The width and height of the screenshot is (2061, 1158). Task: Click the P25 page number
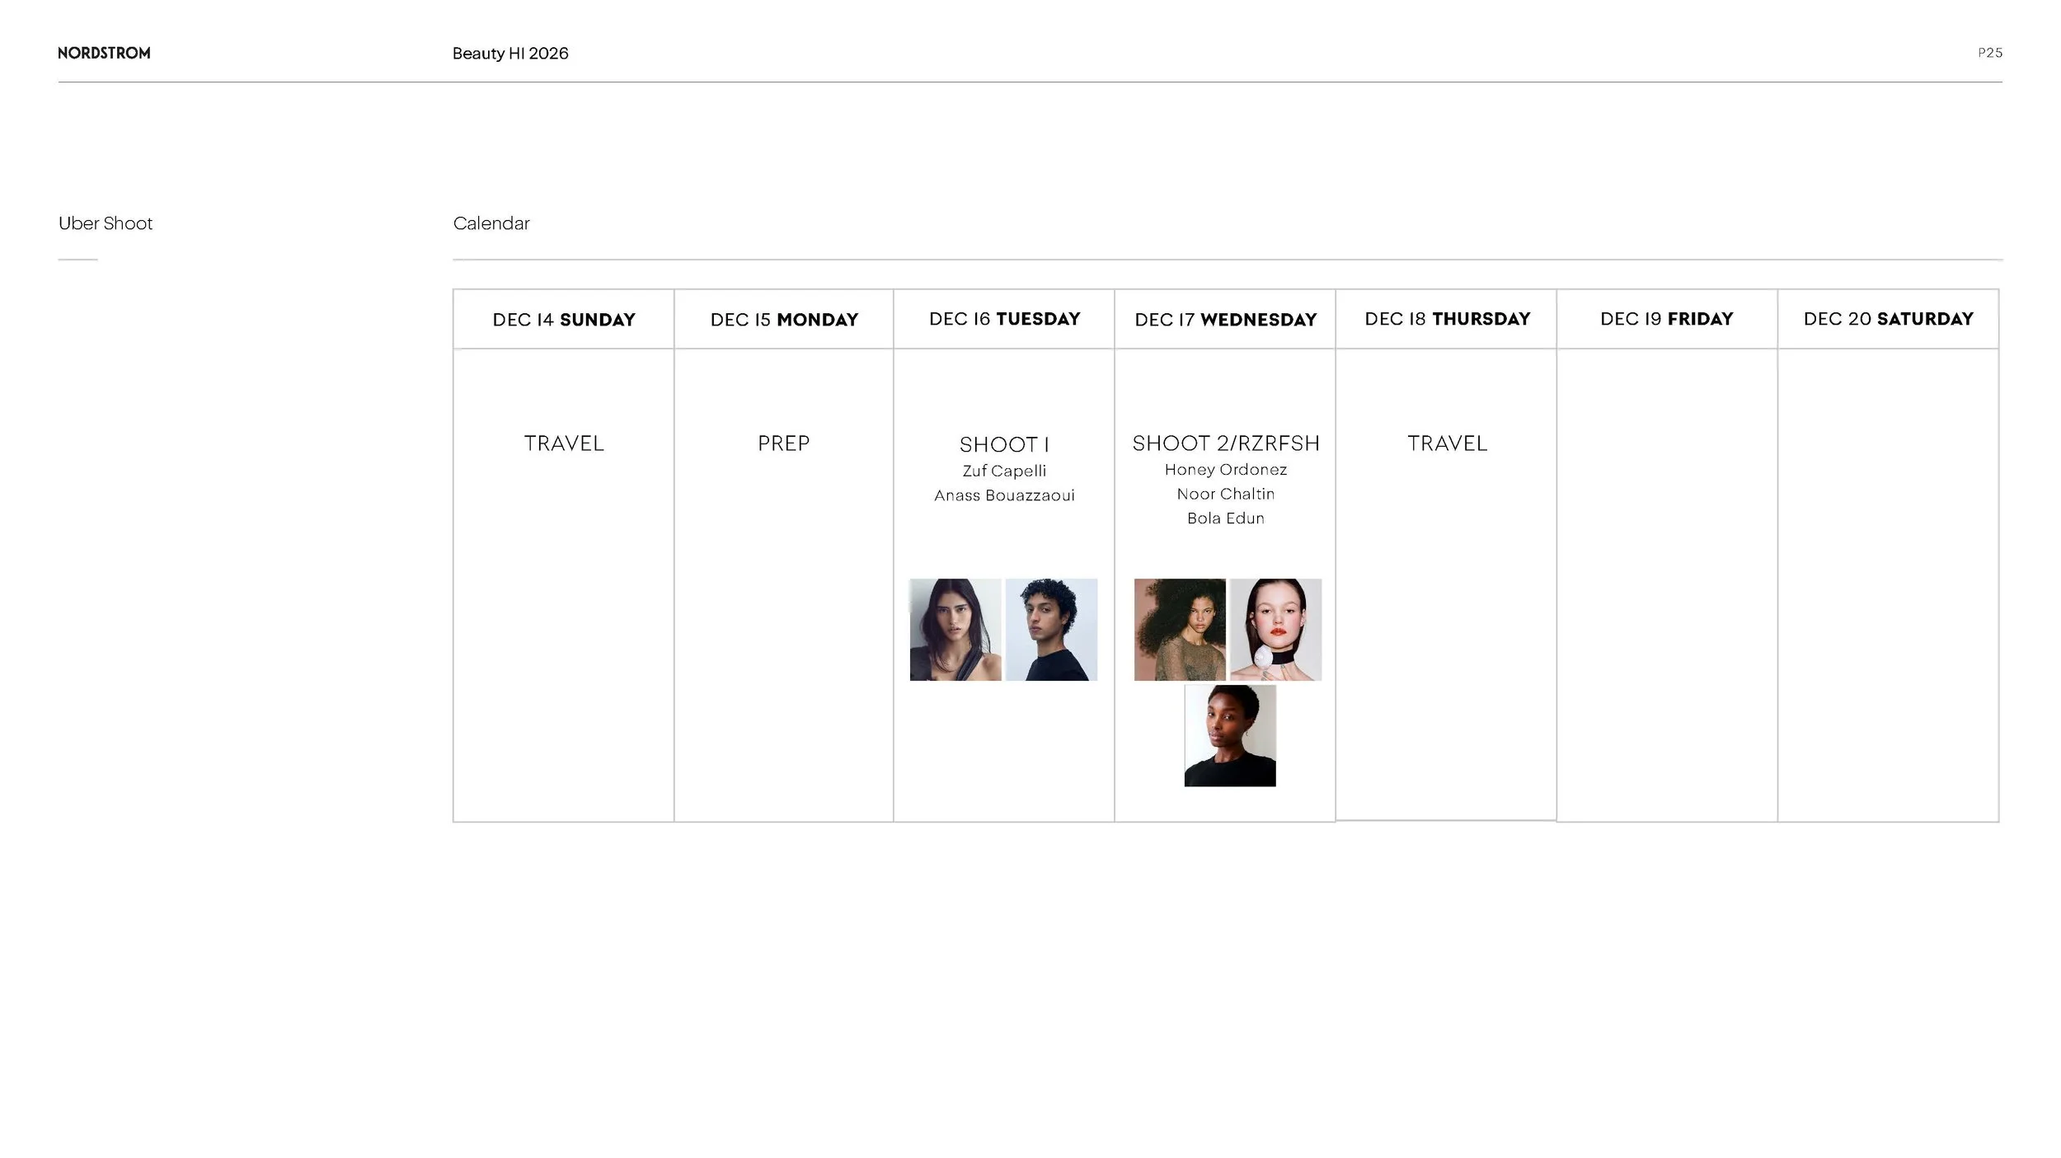(x=1989, y=53)
